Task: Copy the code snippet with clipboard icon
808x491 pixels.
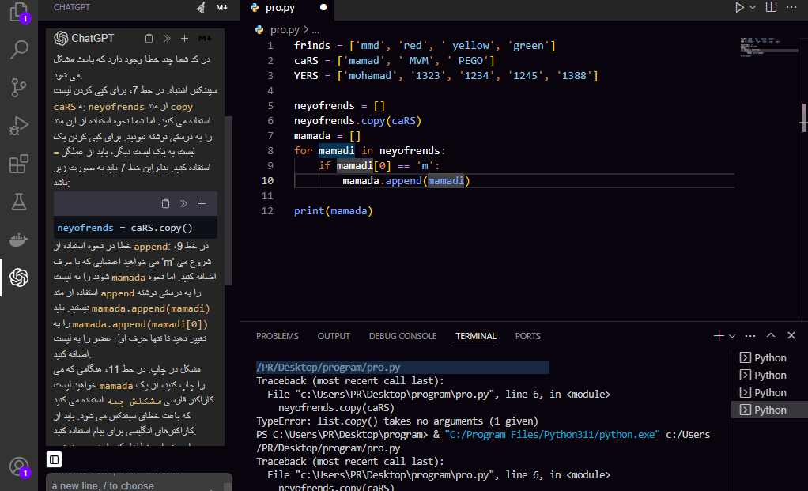Action: 165,203
